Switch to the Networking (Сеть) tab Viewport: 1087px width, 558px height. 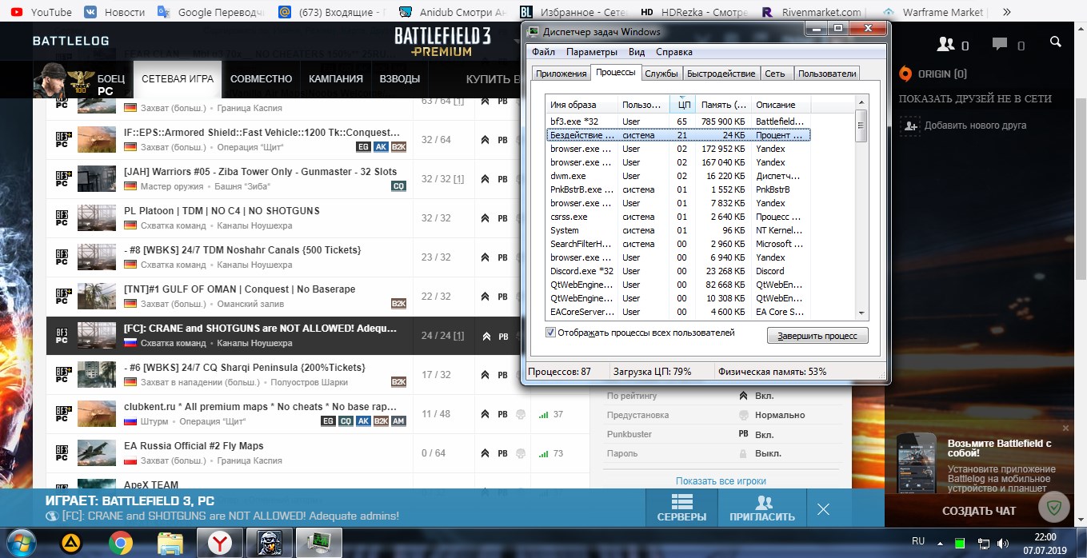click(775, 74)
